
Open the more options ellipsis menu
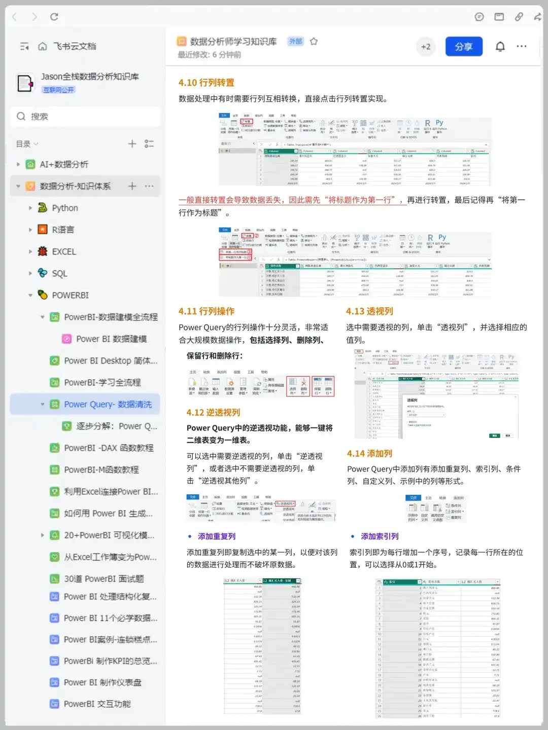click(521, 46)
